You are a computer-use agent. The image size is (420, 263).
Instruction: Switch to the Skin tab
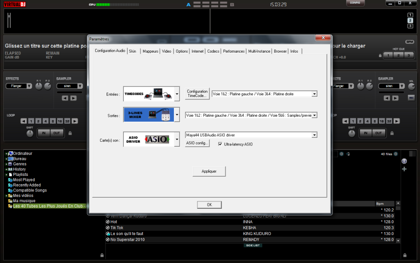(132, 51)
